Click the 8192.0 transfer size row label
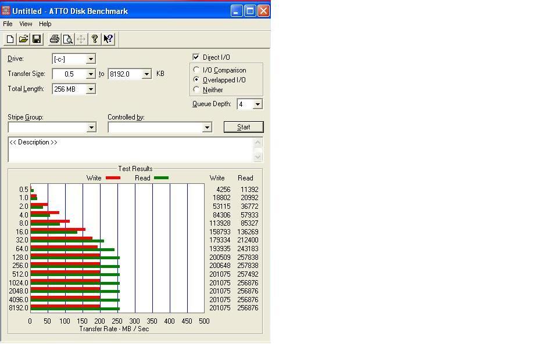Image resolution: width=558 pixels, height=348 pixels. click(x=19, y=308)
